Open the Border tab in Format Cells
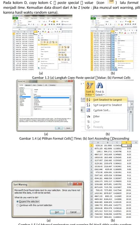 (40, 85)
